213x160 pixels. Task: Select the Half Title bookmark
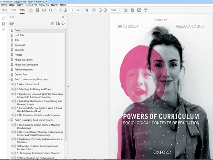[19, 35]
